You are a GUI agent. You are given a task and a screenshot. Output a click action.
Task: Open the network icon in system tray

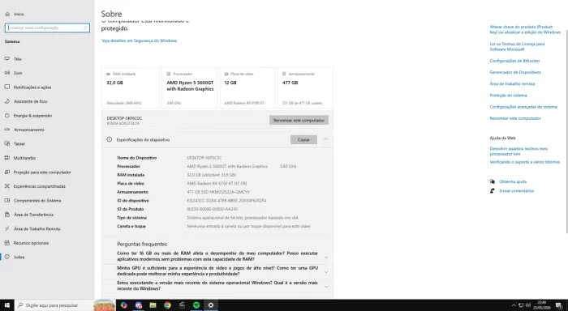(521, 305)
